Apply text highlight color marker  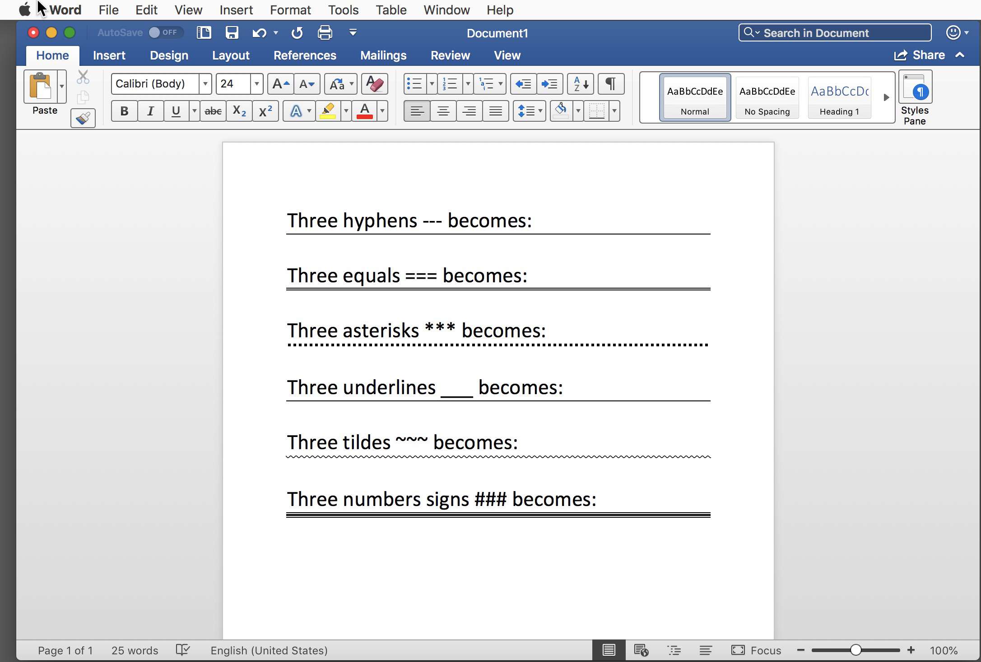[328, 111]
